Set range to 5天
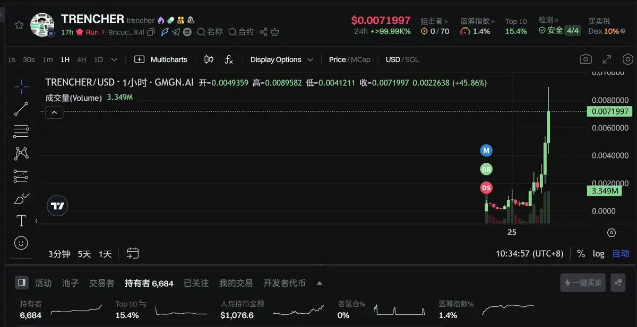 [84, 254]
